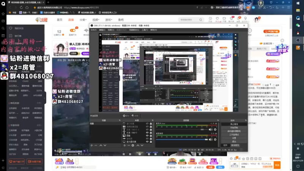The width and height of the screenshot is (304, 171).
Task: Open OBS icon on right taskbar
Action: (298, 40)
